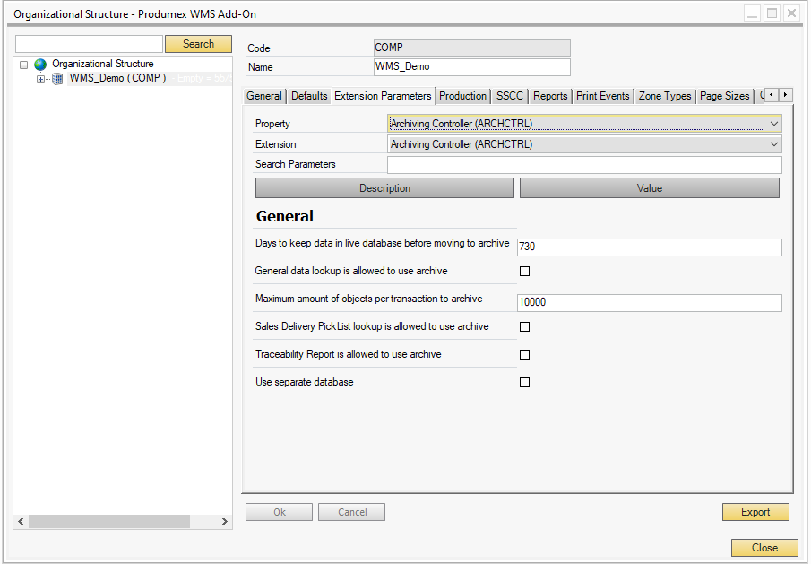Viewport: 811px width, 564px height.
Task: Open the Zone Types tab
Action: coord(665,96)
